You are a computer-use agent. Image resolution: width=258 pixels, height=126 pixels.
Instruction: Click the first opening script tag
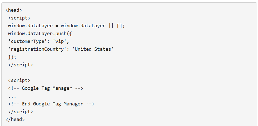tap(19, 18)
